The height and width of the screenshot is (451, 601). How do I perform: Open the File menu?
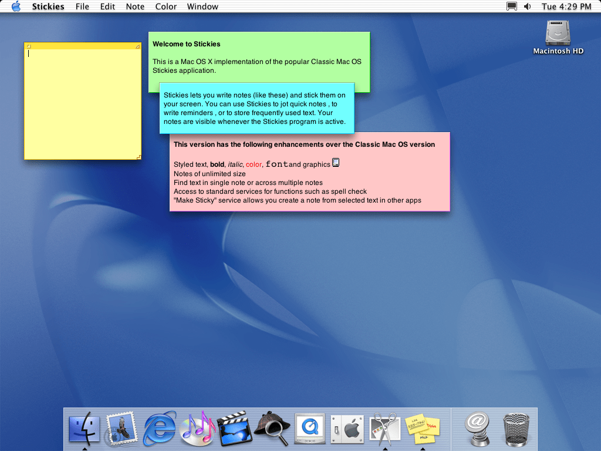coord(83,6)
